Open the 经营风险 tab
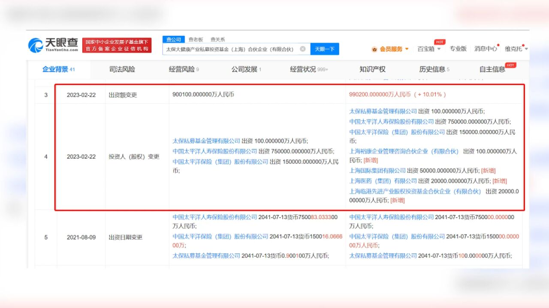This screenshot has height=308, width=549. 184,69
